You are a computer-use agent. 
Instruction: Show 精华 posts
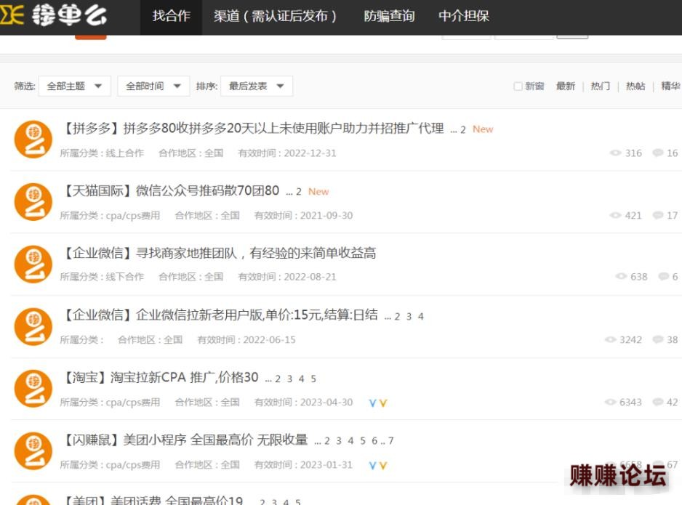670,86
